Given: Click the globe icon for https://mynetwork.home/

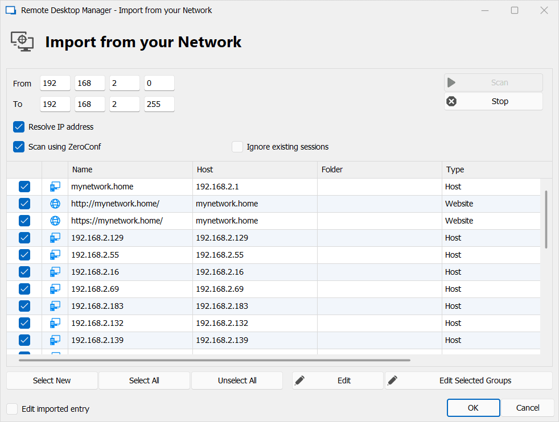Looking at the screenshot, I should tap(55, 221).
